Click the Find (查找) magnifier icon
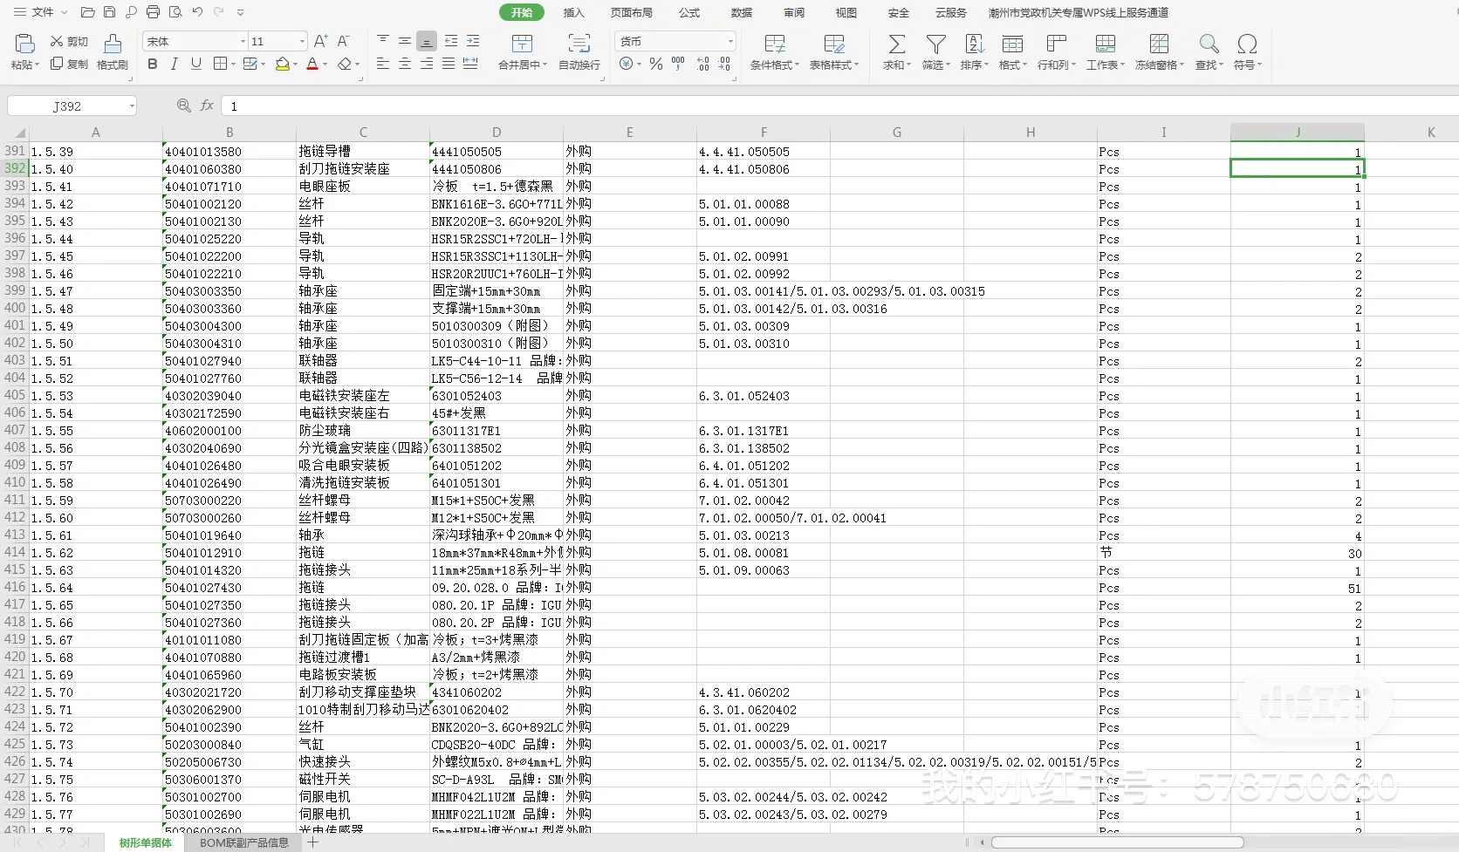This screenshot has height=852, width=1459. coord(1209,44)
